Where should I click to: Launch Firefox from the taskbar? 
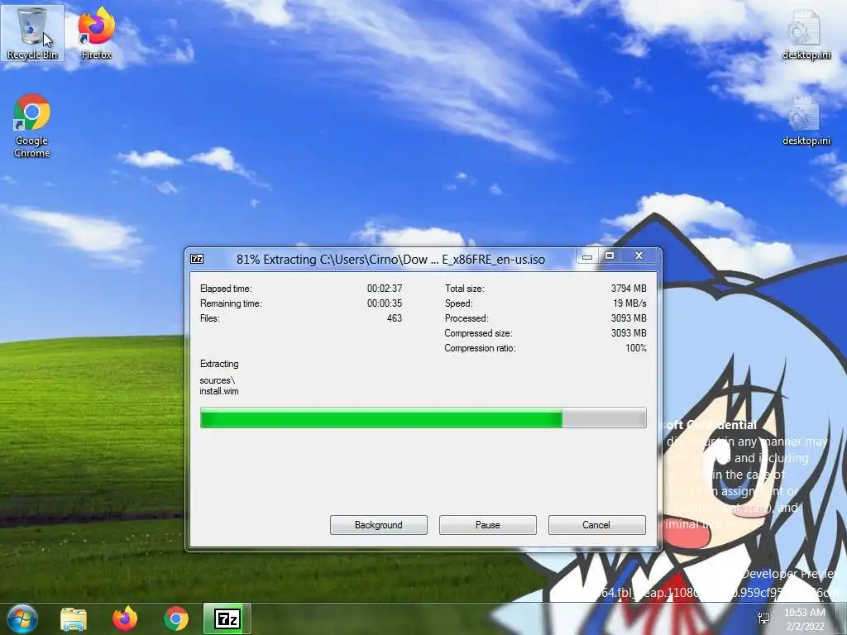pyautogui.click(x=125, y=618)
